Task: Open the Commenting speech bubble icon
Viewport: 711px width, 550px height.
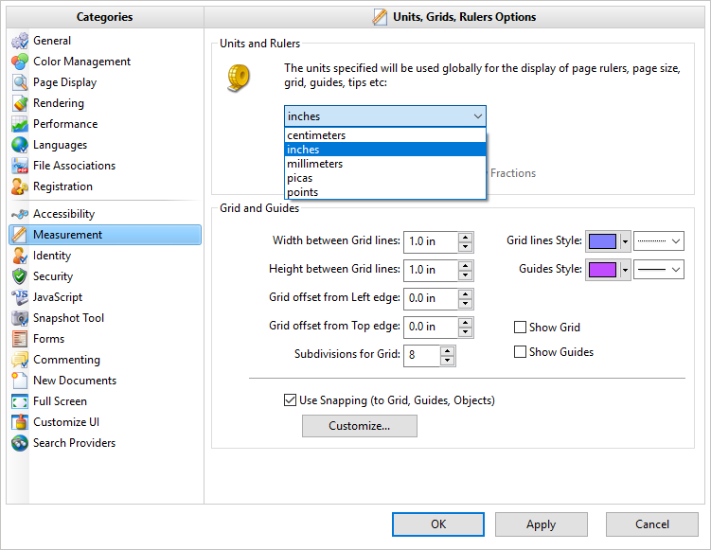Action: (x=20, y=360)
